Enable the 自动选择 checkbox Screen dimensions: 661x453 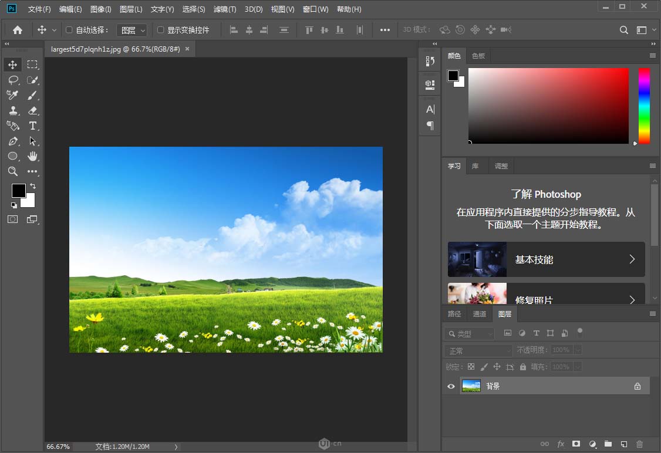[x=69, y=30]
